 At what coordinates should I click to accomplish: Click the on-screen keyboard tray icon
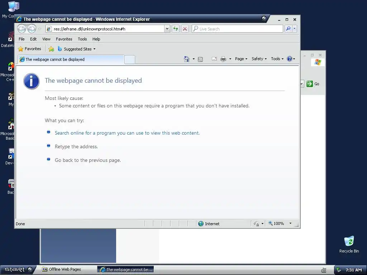(324, 270)
